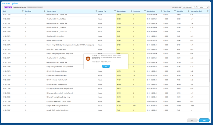Click sort order 66 cell
This screenshot has width=213, height=125.
click(25, 19)
